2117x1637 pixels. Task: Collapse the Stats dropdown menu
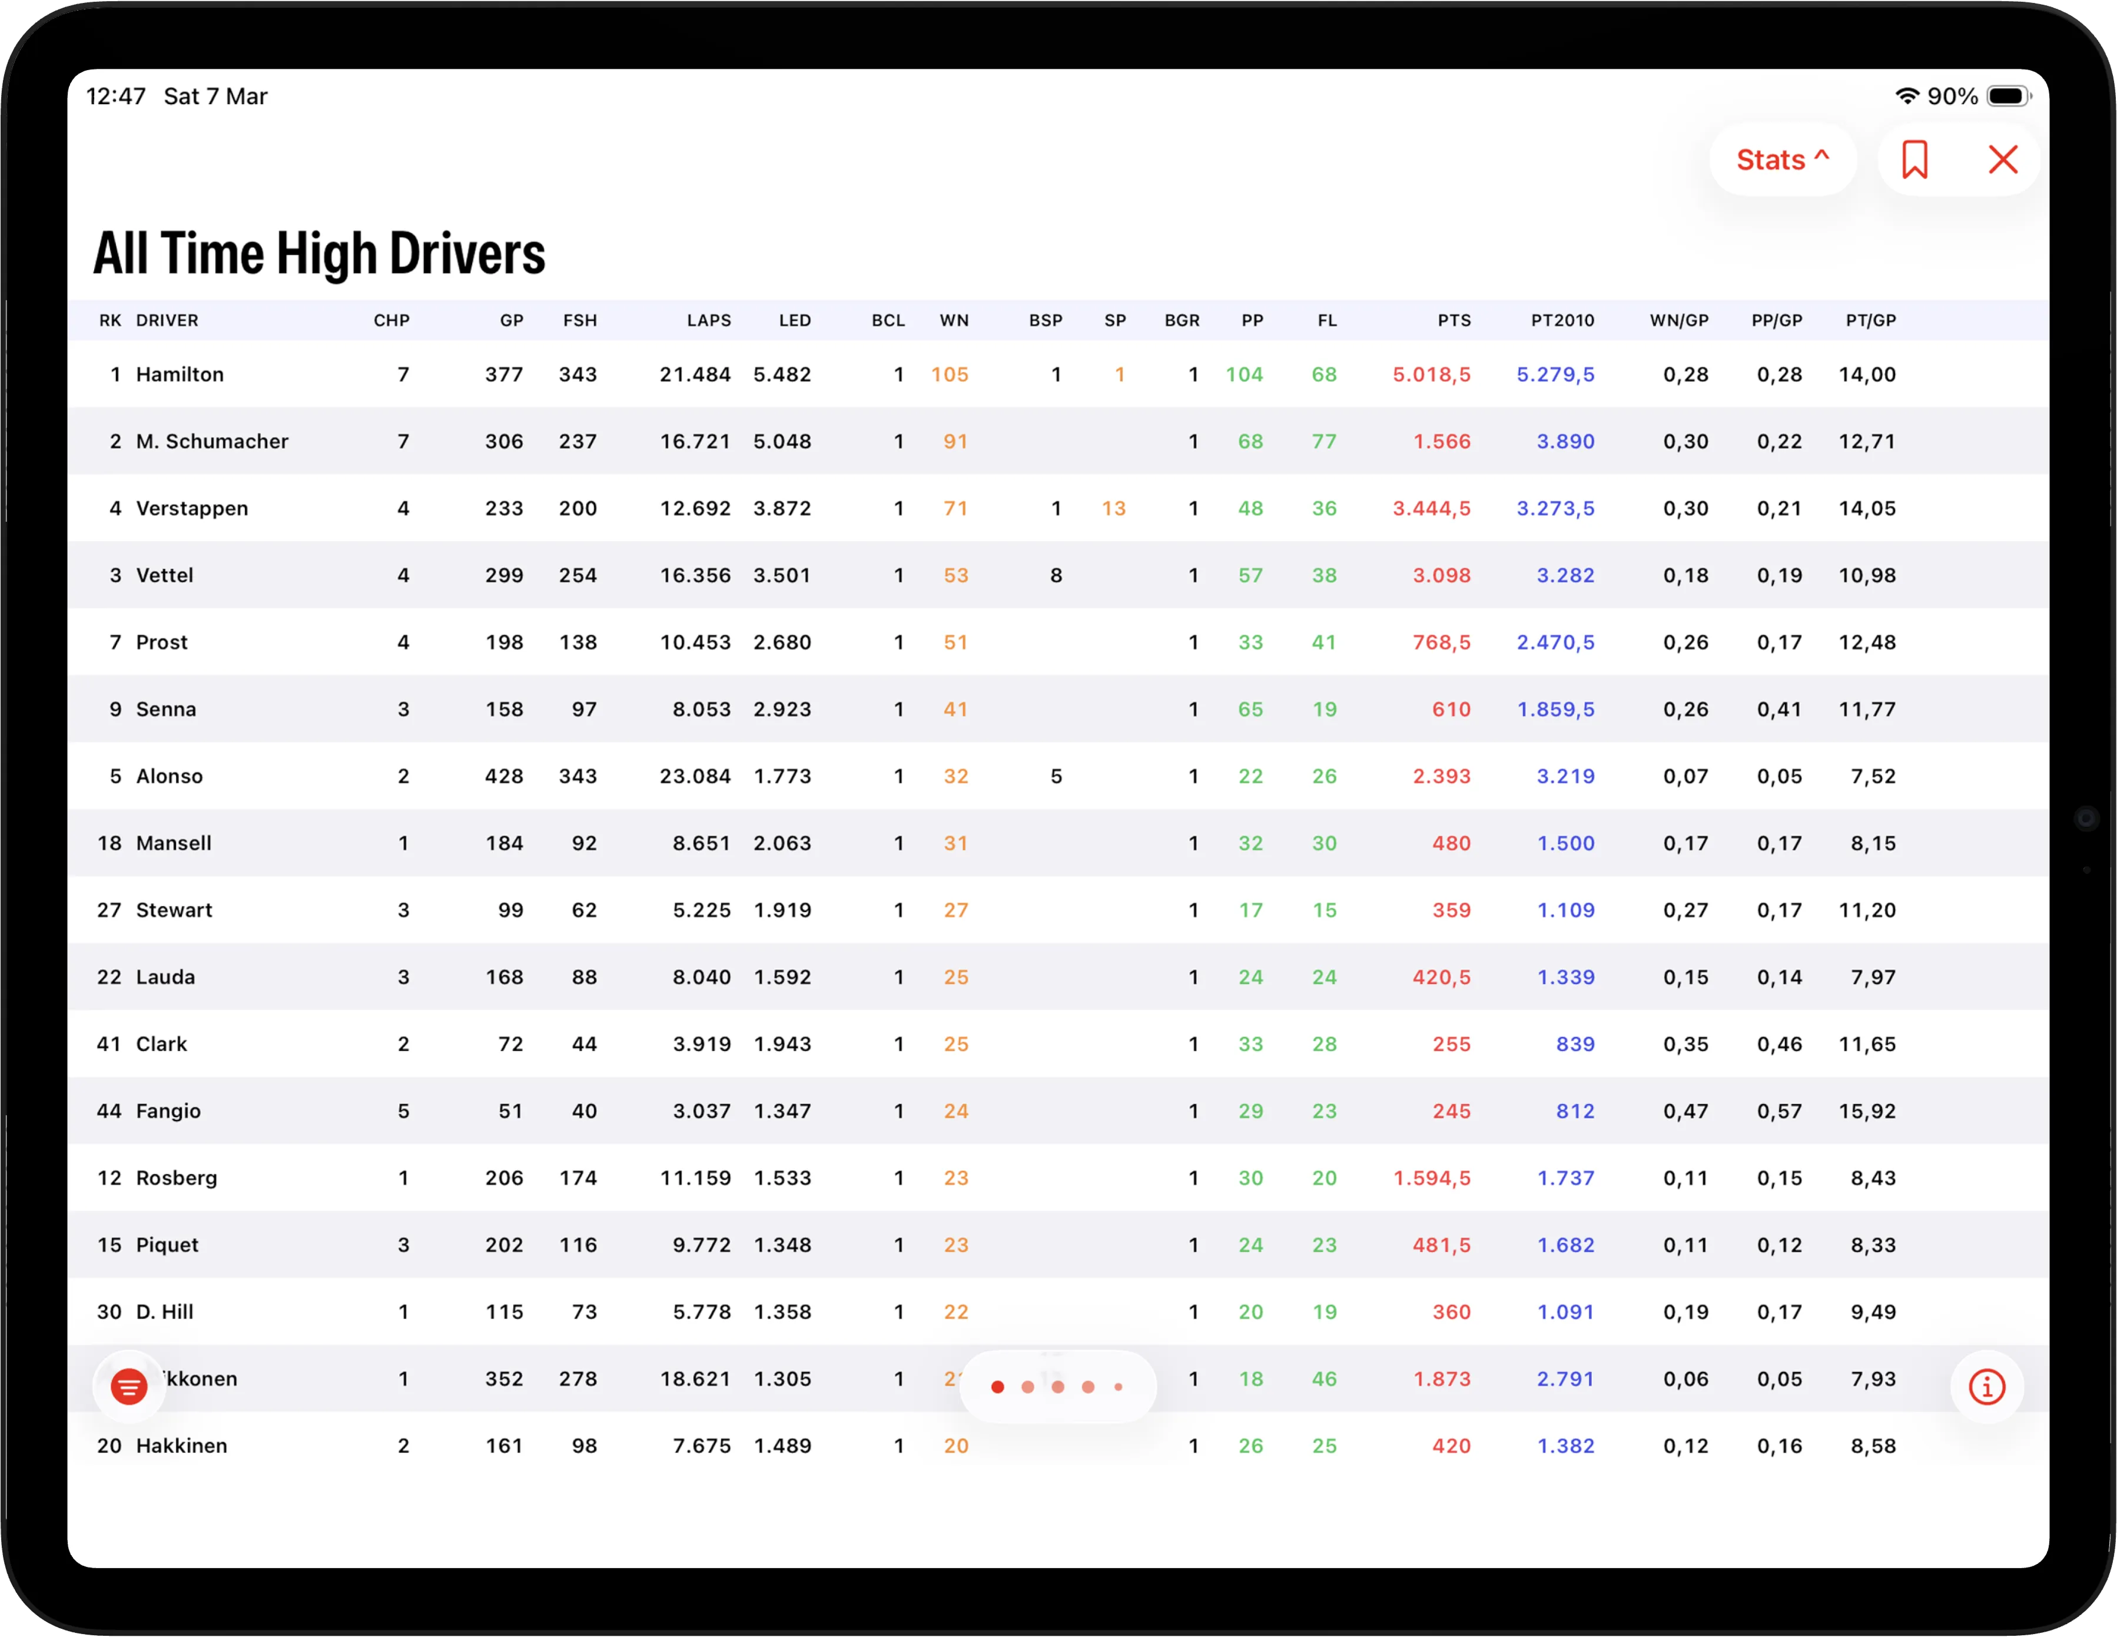(x=1781, y=160)
